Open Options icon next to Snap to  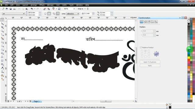88,9
